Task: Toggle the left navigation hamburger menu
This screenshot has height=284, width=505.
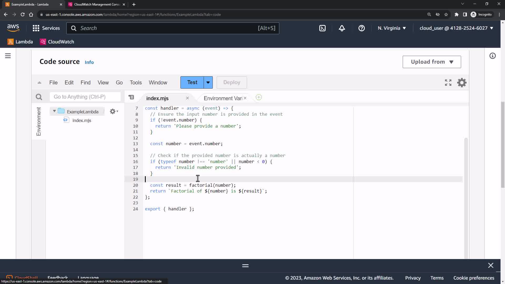Action: [x=8, y=56]
